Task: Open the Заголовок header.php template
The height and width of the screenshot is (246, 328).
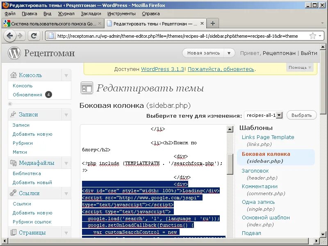Action: pos(255,171)
